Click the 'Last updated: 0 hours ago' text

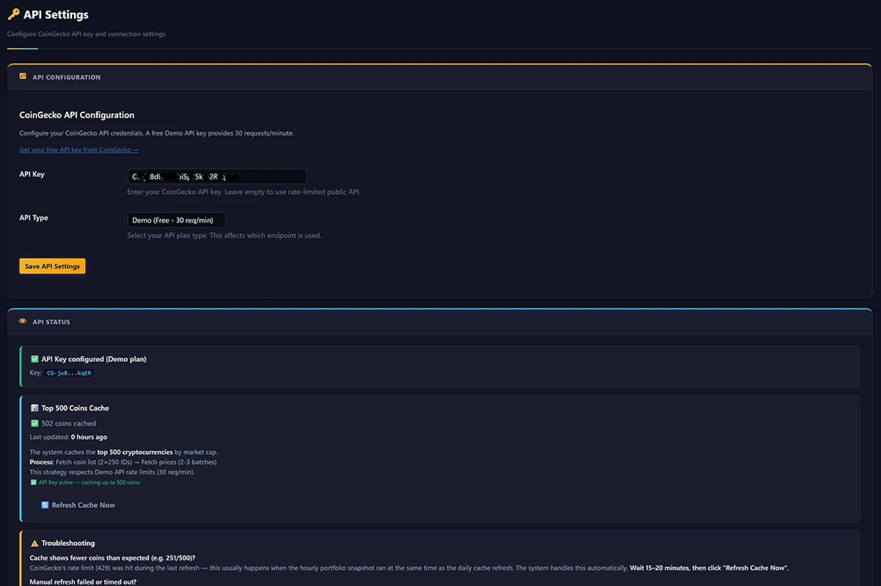coord(68,437)
